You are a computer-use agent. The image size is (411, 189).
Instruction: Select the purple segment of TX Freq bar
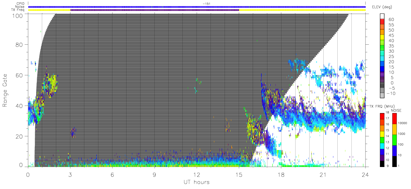155,10
